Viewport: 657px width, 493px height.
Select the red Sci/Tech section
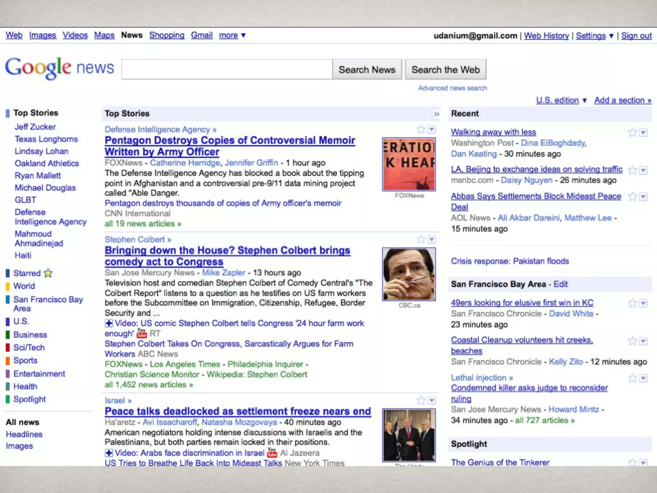(x=29, y=348)
